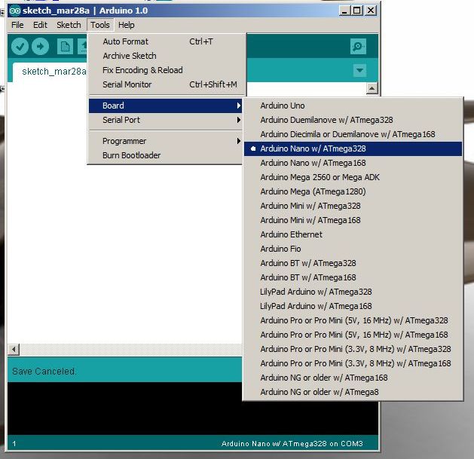Screen dimensions: 474x459
Task: Open the Serial Monitor magnifier icon
Action: pos(359,47)
